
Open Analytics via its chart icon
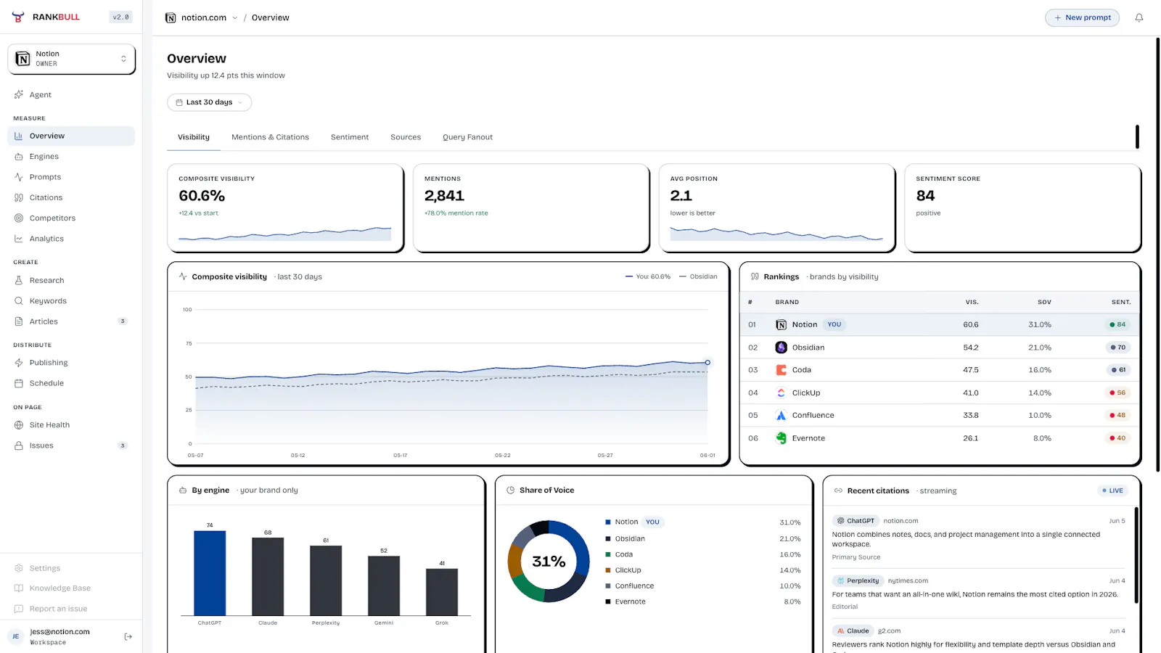tap(19, 239)
